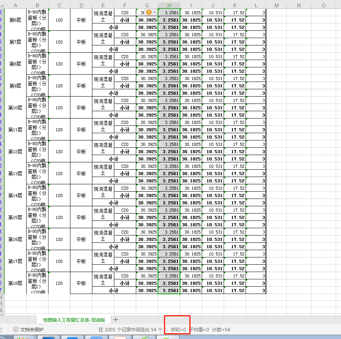Viewport: 341px width, 339px height.
Task: Click the 平板 cell in the 第16层 row
Action: point(81,239)
